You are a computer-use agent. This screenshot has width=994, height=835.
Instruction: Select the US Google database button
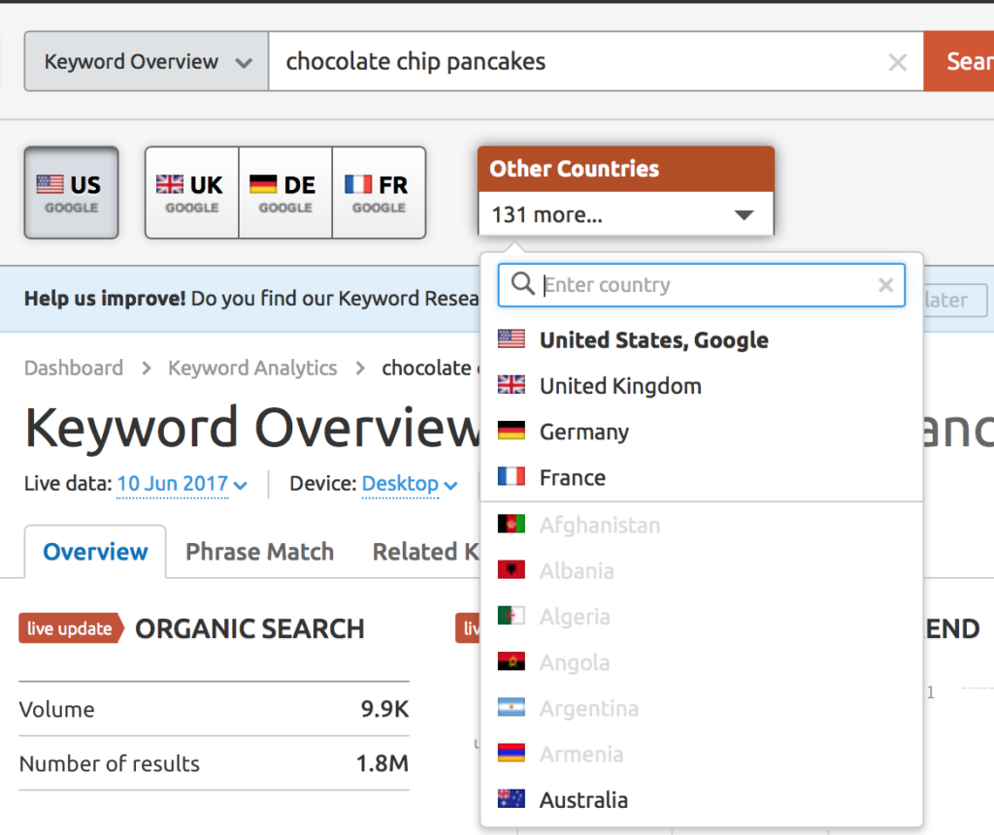(71, 192)
